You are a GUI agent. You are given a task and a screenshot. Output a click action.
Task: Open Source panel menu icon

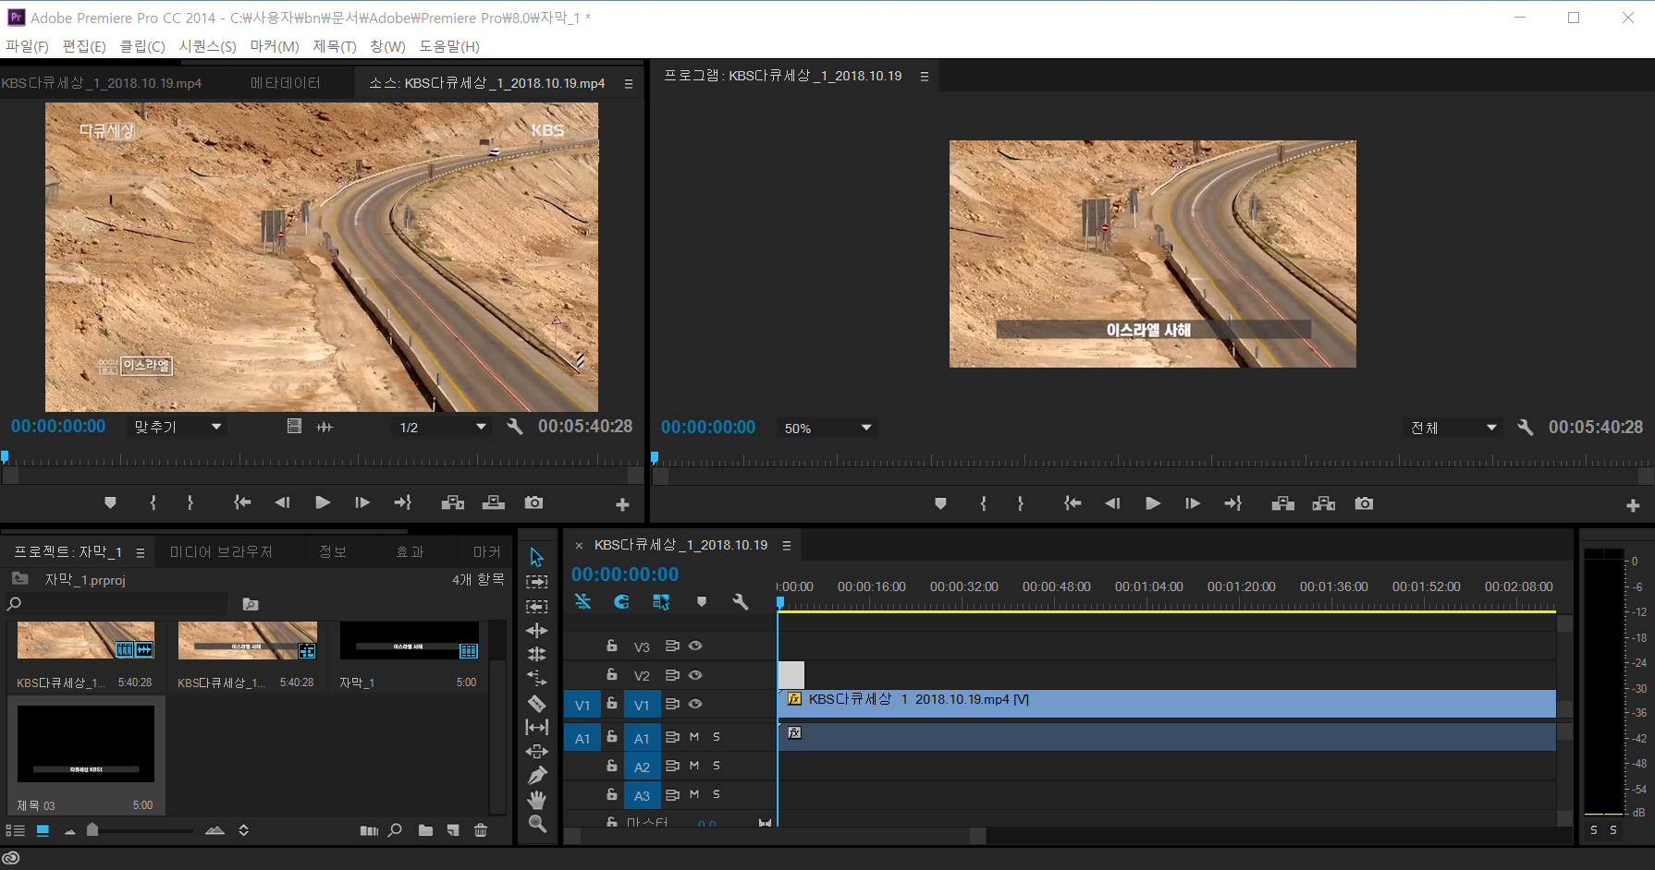pyautogui.click(x=629, y=84)
